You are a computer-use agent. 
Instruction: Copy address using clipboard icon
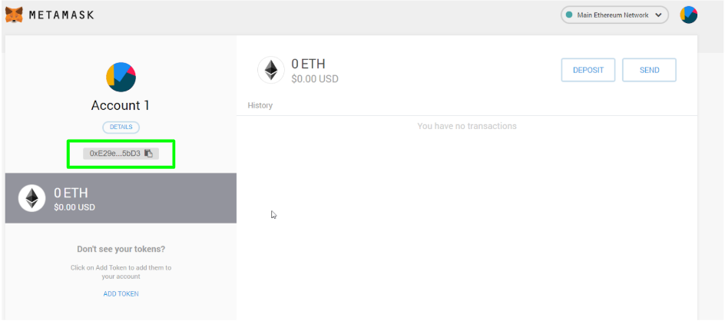coord(148,154)
